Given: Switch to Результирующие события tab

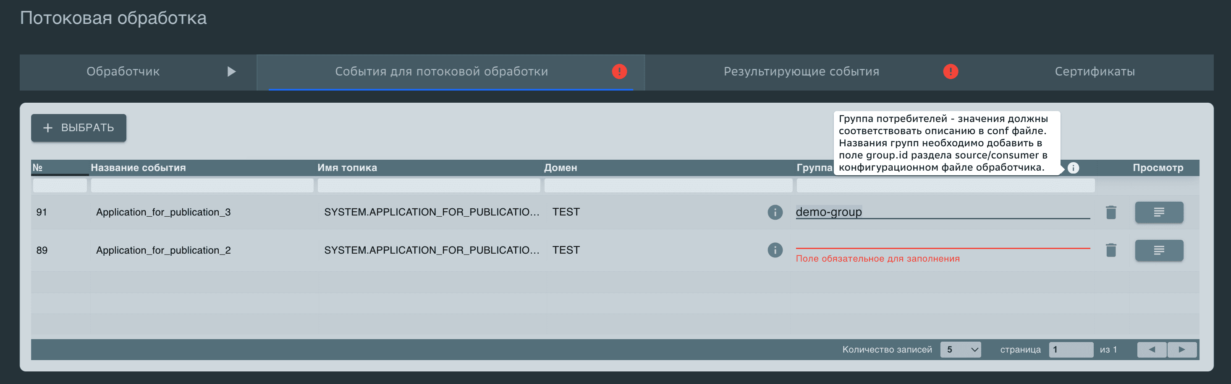Looking at the screenshot, I should (x=802, y=72).
